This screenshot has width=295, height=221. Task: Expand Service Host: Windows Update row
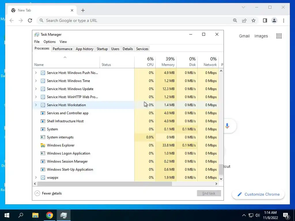click(36, 89)
